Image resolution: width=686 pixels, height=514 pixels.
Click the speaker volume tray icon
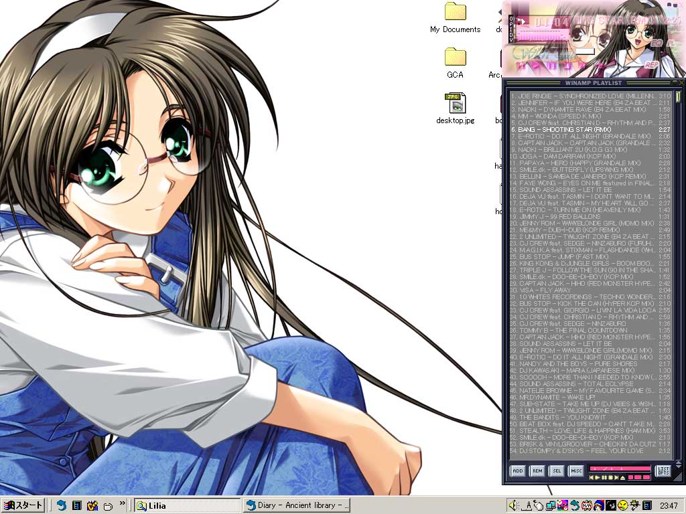tap(514, 506)
